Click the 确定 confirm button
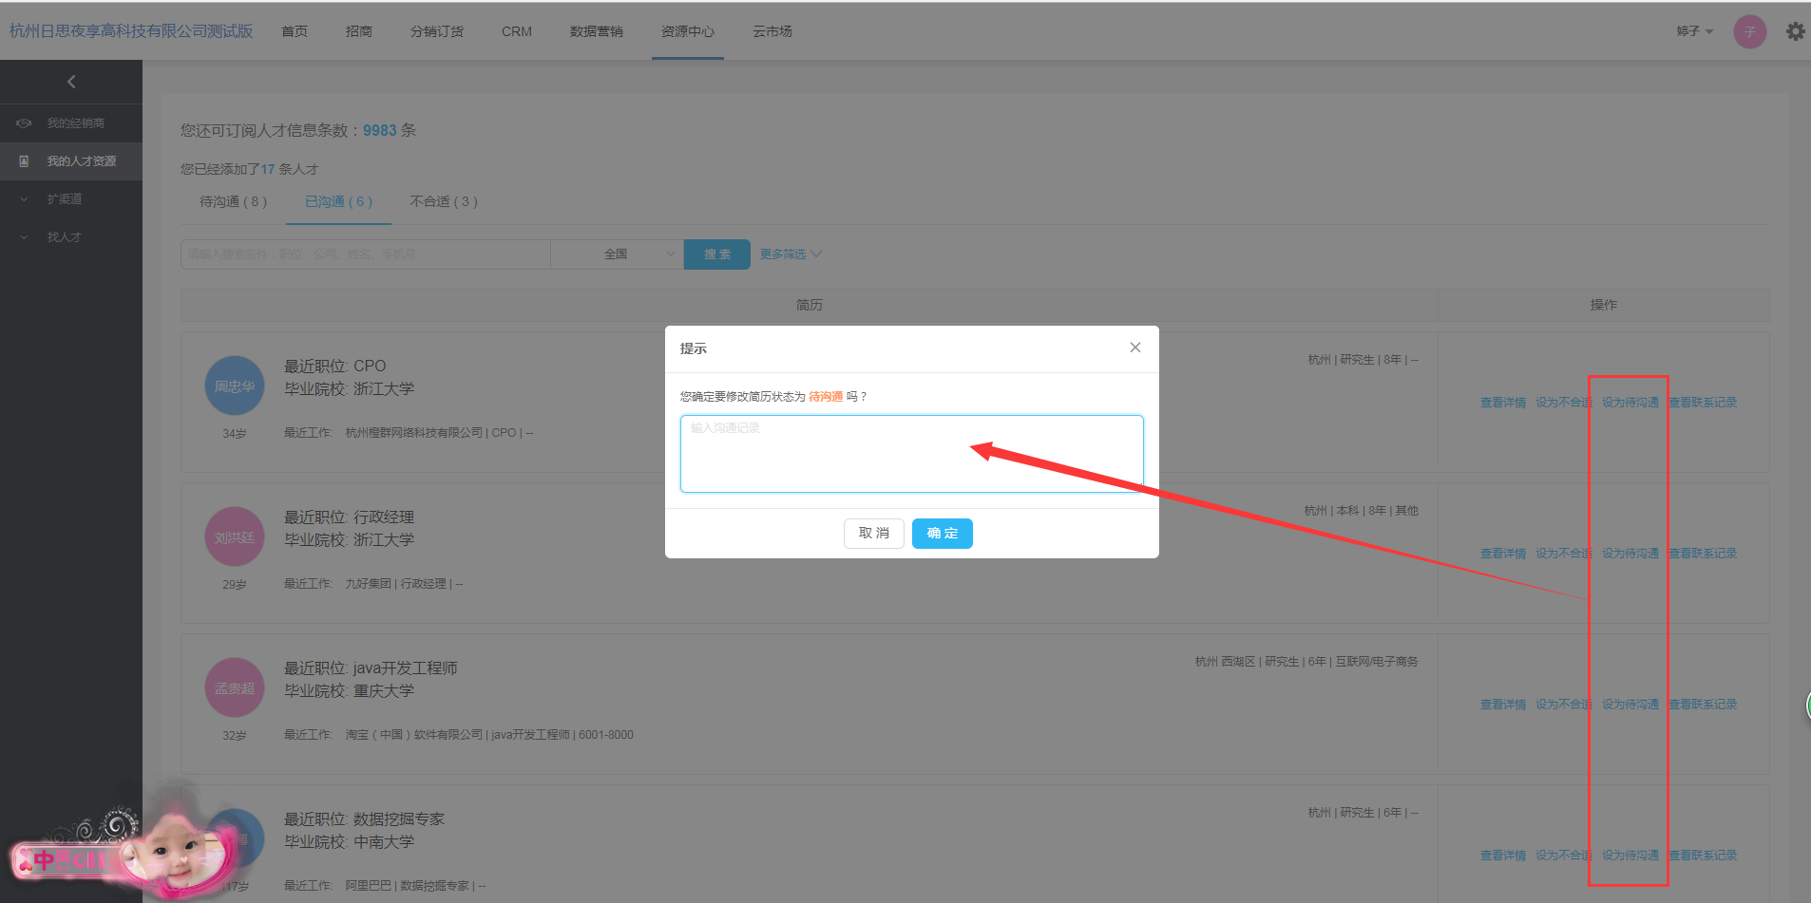The image size is (1811, 903). pos(942,534)
